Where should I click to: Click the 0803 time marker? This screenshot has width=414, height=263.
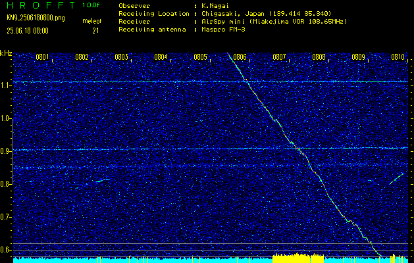point(122,57)
